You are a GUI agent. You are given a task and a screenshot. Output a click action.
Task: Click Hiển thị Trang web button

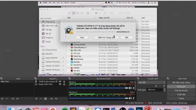click(x=106, y=38)
